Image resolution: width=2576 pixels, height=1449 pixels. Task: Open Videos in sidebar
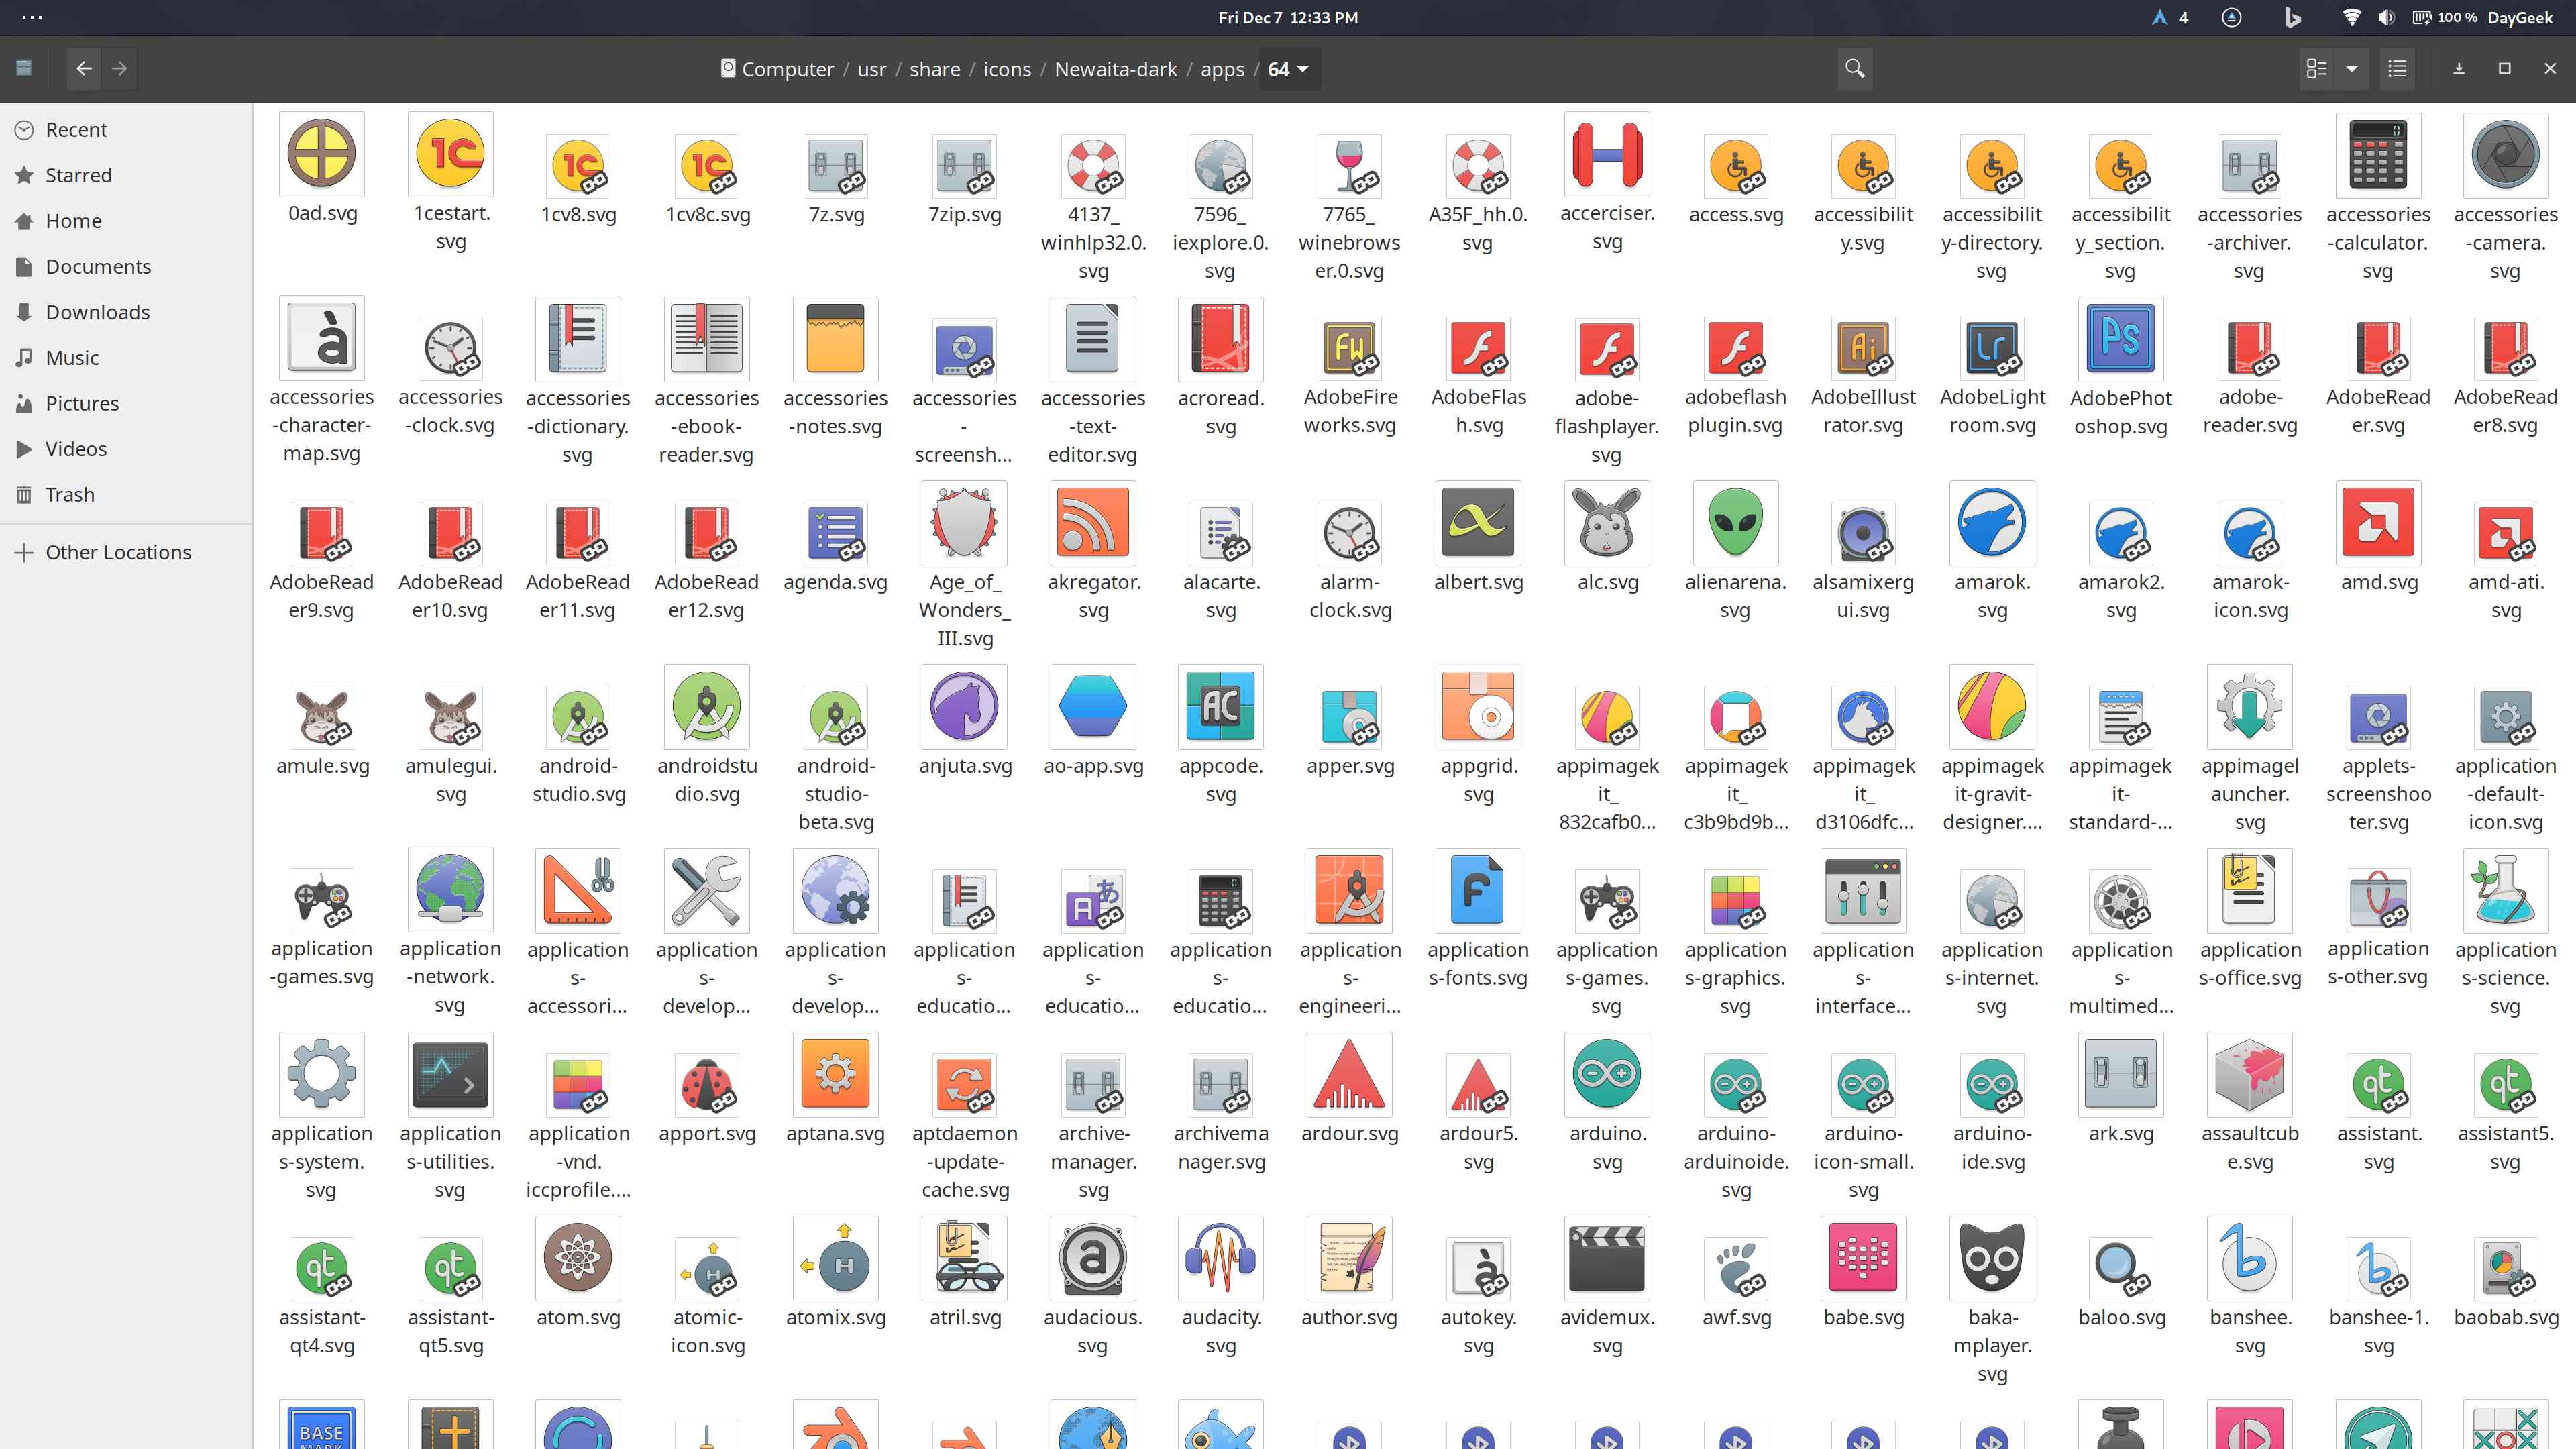(x=126, y=449)
